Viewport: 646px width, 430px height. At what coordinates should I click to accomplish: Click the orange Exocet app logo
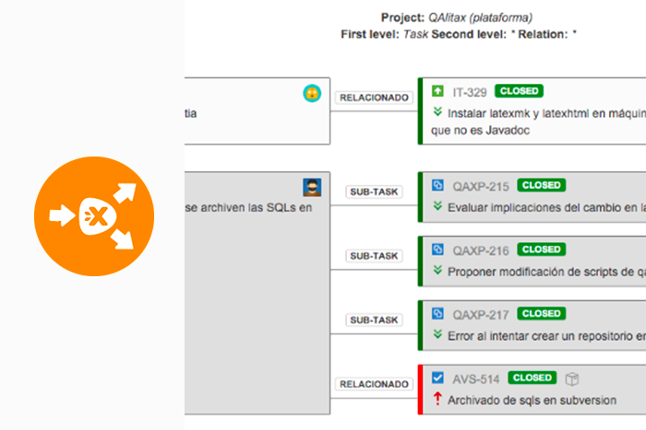tap(92, 216)
